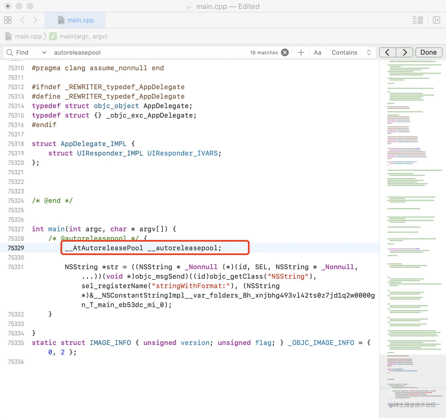Click the UIResponder_IVARS identifier
The image size is (446, 418).
[182, 153]
